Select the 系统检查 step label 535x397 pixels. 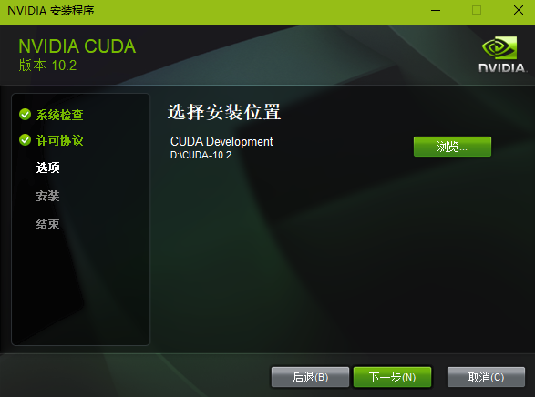tap(60, 115)
